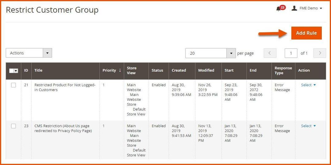Go to the next page arrow

[x=320, y=53]
